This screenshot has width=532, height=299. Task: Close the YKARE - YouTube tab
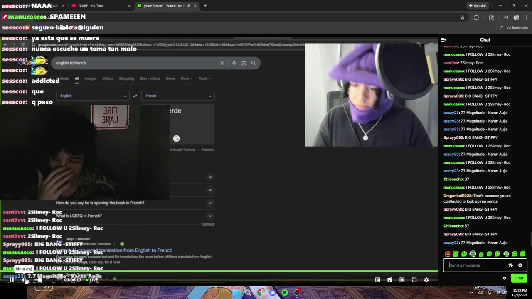[129, 6]
